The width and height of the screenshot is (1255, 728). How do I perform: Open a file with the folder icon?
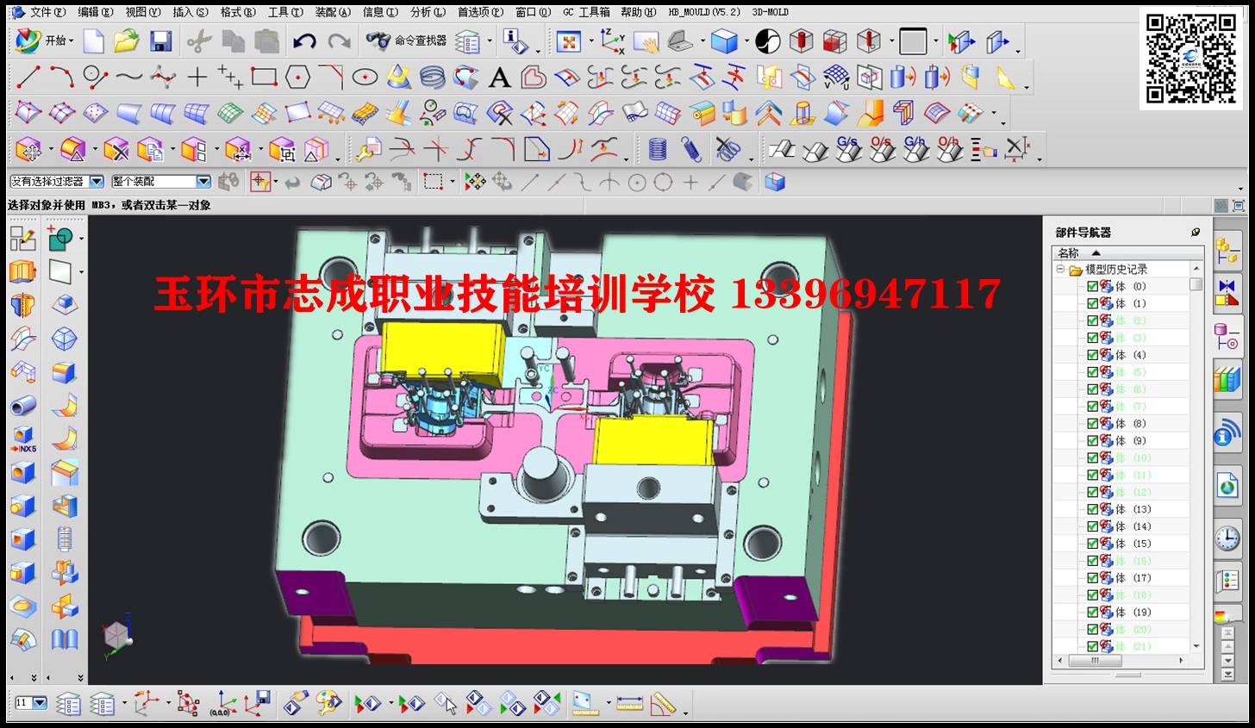point(127,40)
